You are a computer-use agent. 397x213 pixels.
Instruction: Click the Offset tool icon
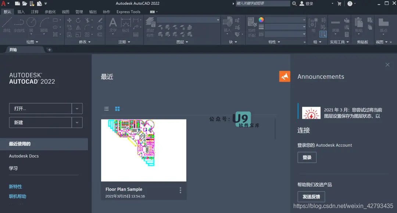100,34
